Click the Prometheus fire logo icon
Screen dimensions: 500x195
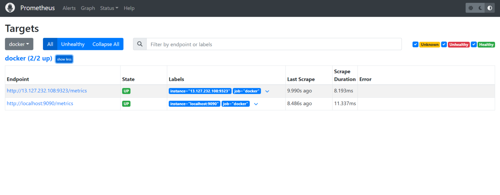point(10,7)
